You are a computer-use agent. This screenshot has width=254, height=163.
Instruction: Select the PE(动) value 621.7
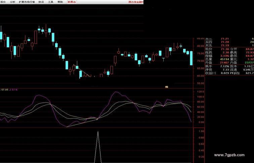point(250,73)
